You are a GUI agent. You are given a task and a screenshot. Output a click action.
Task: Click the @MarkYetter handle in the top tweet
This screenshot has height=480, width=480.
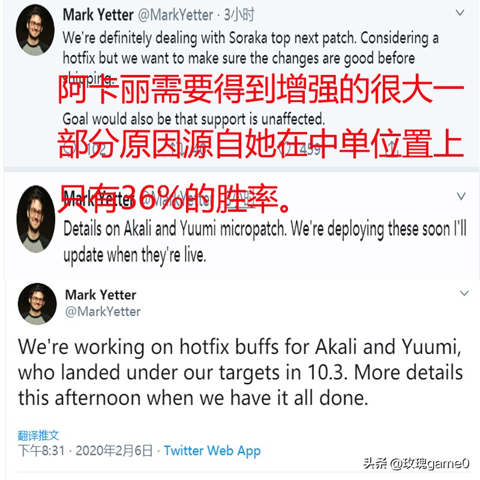pyautogui.click(x=175, y=15)
